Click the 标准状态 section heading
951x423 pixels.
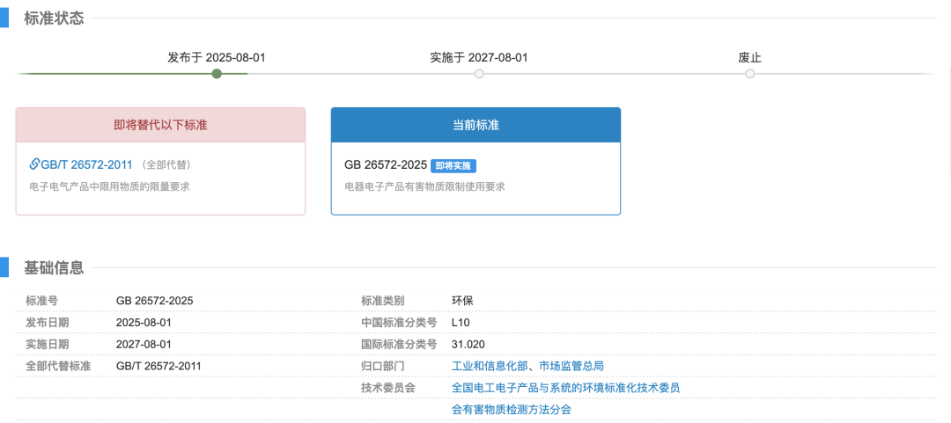point(54,18)
